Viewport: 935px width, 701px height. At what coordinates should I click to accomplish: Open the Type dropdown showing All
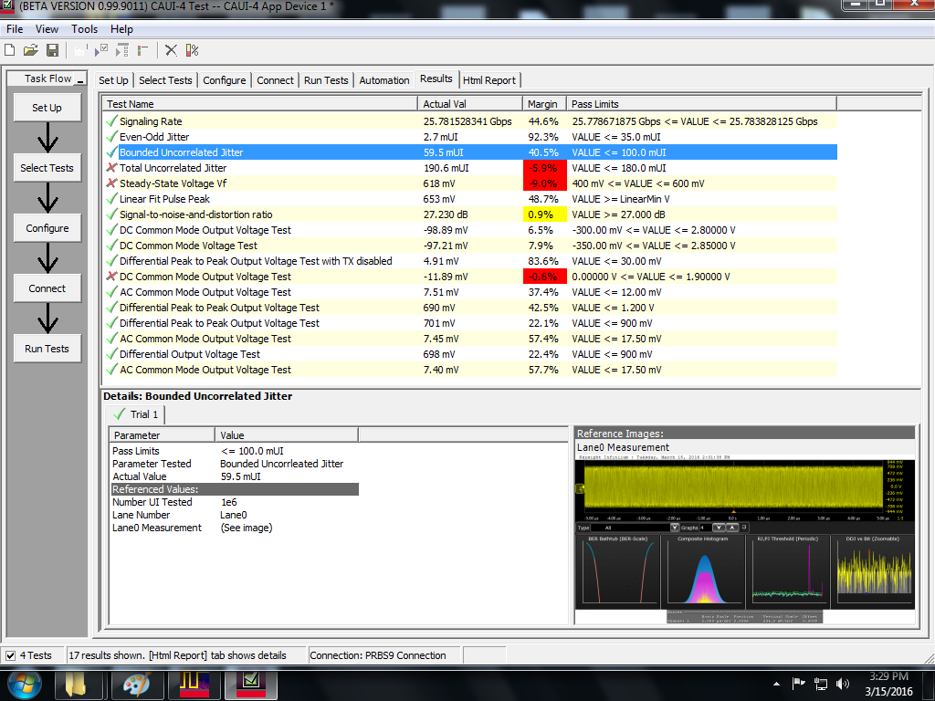click(x=675, y=526)
